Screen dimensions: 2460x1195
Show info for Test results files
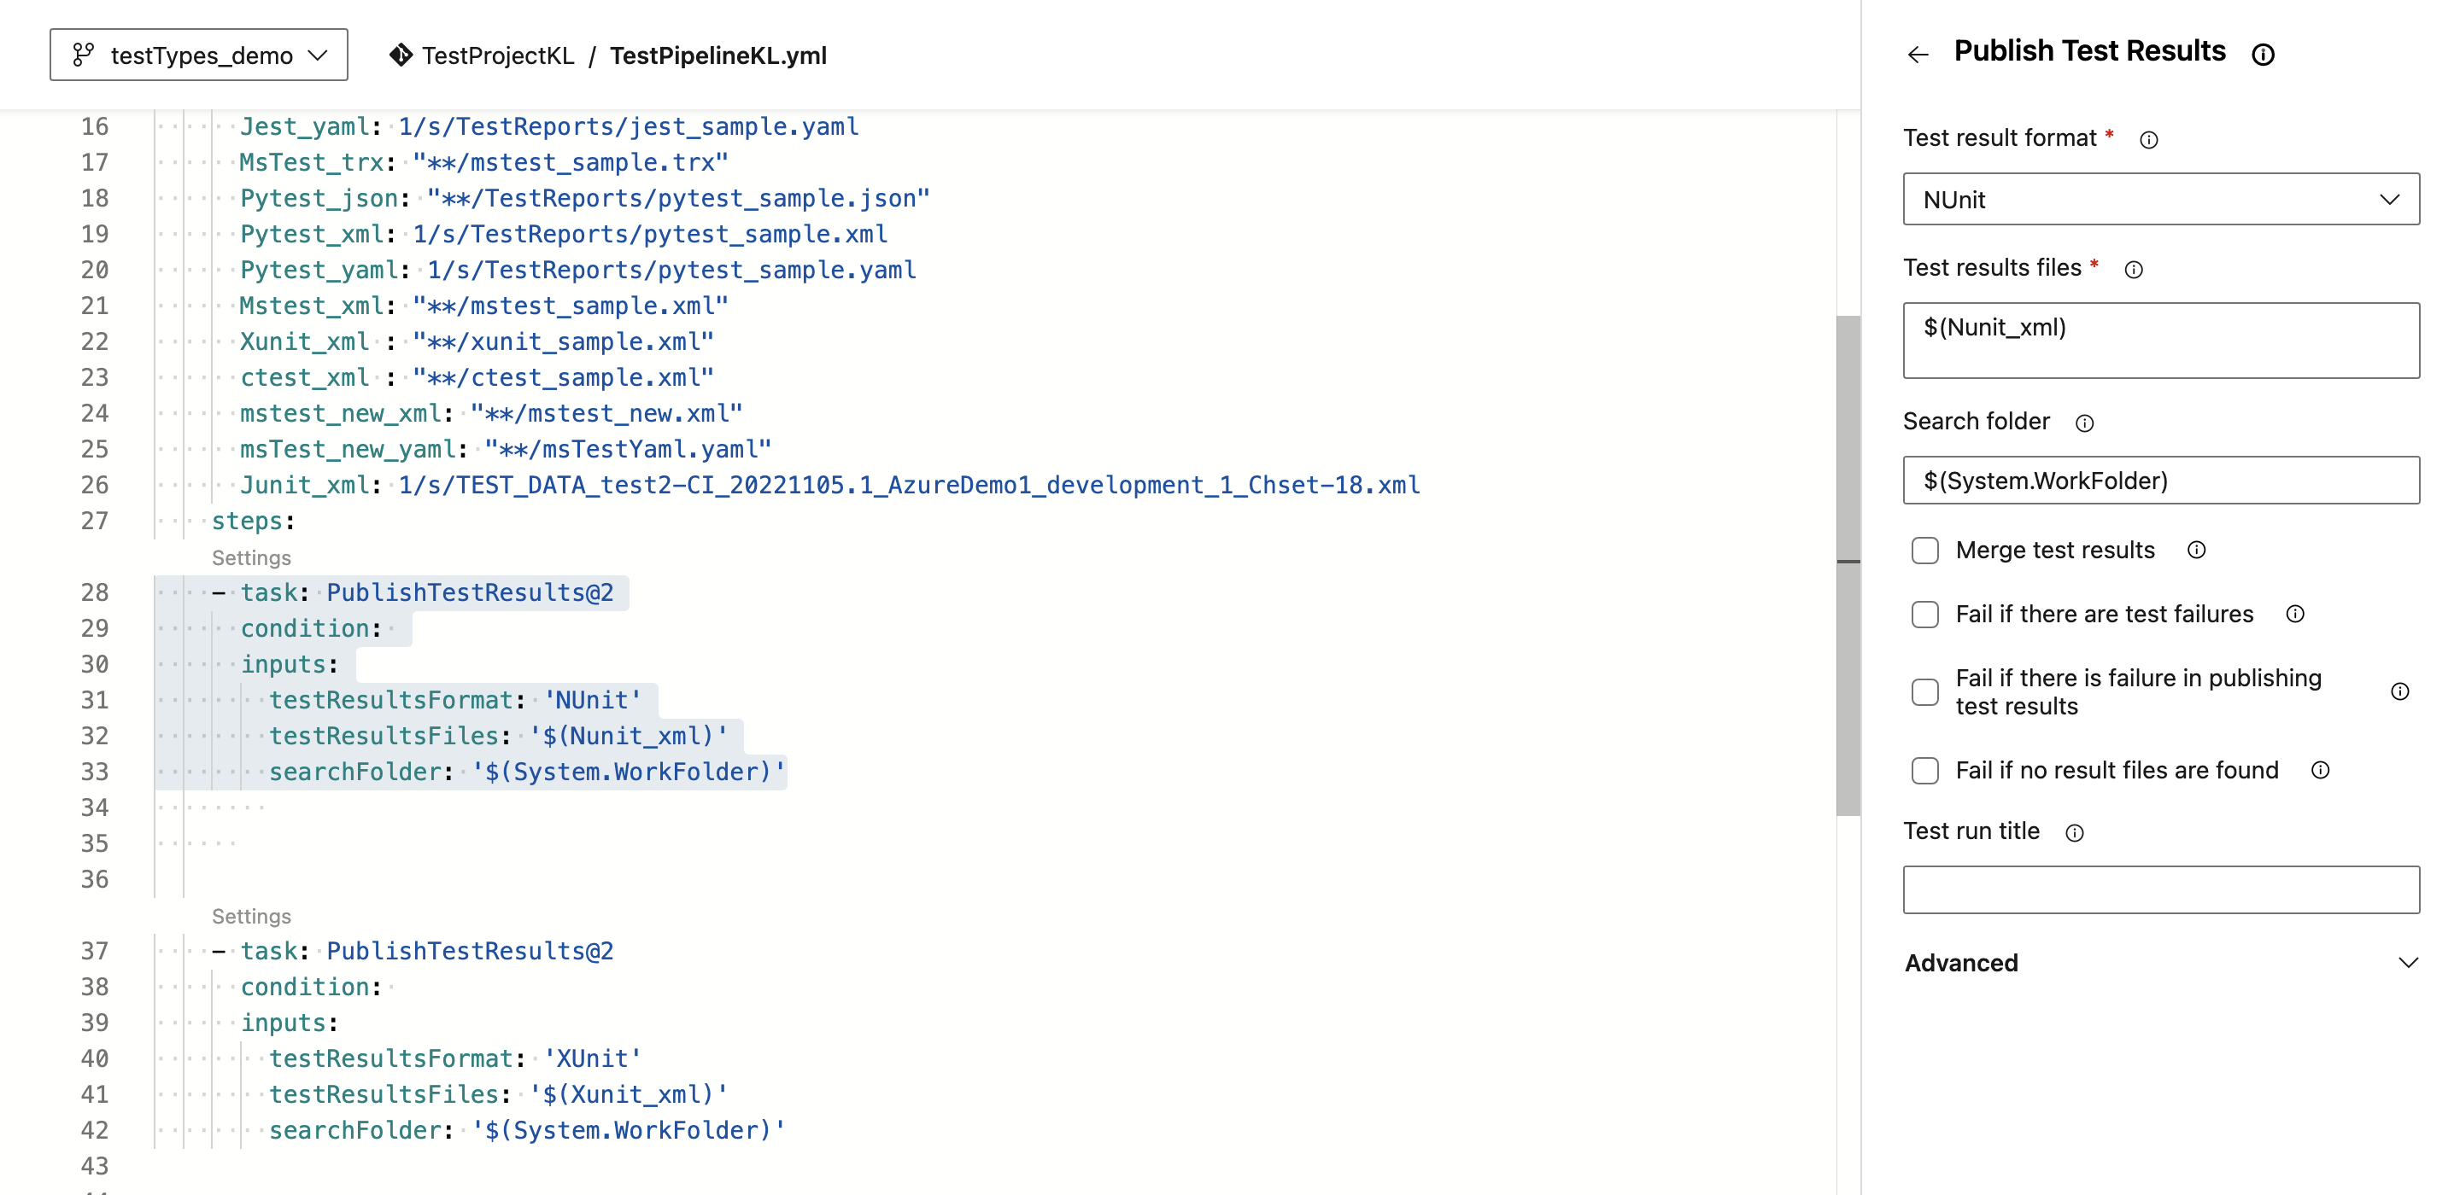tap(2134, 270)
